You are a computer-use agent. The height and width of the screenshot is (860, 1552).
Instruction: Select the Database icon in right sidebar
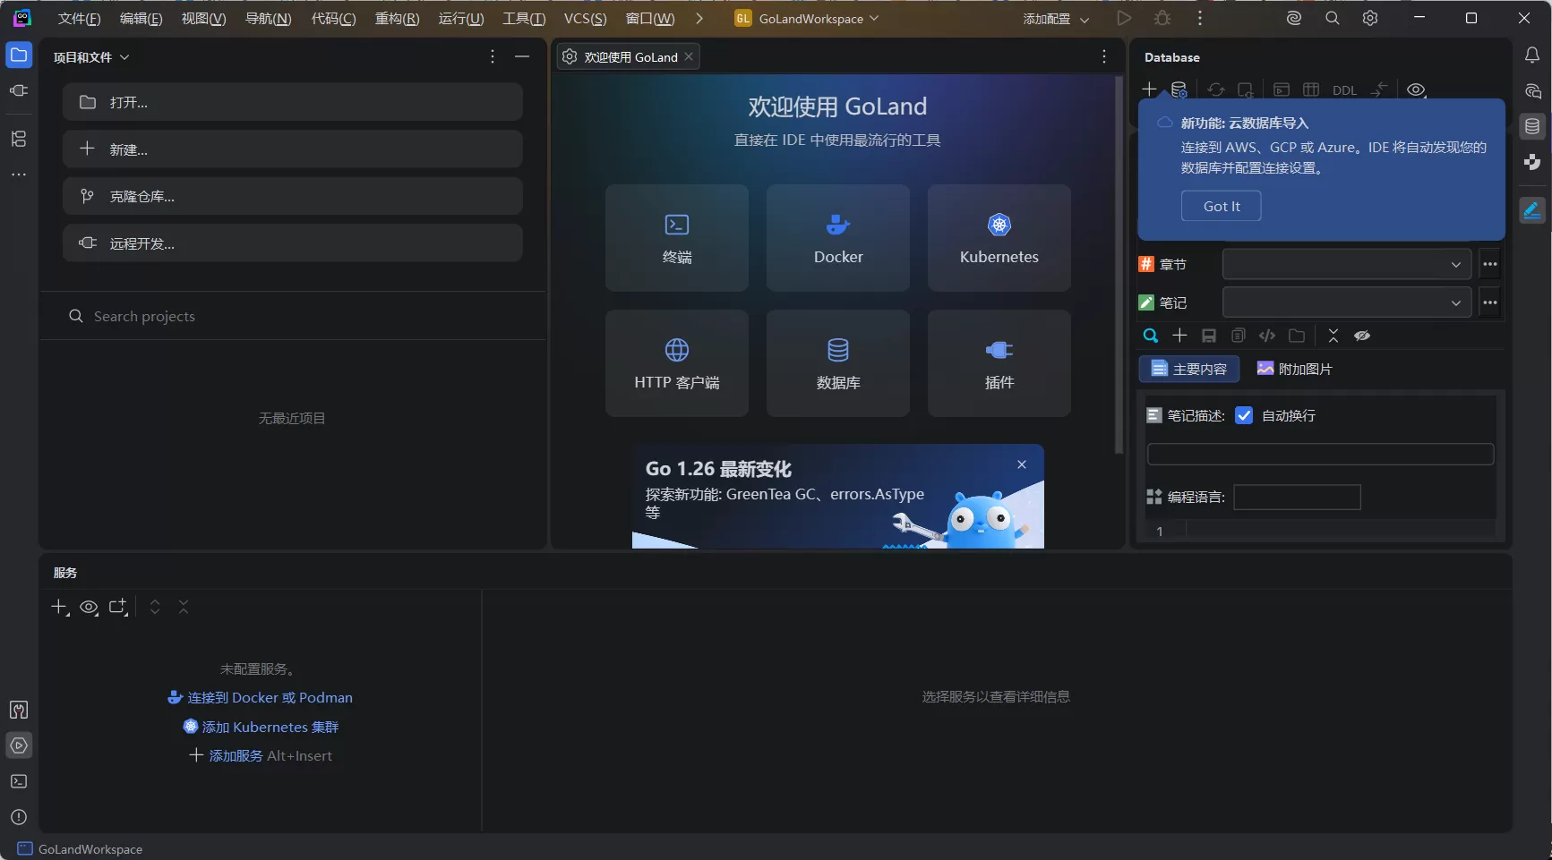click(x=1531, y=126)
